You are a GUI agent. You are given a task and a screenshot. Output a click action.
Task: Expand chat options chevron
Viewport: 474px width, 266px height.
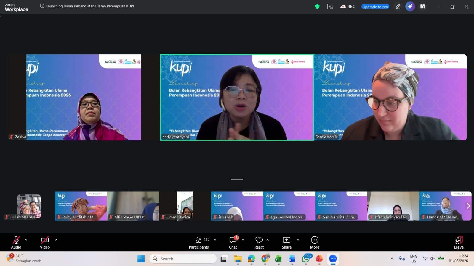(243, 240)
